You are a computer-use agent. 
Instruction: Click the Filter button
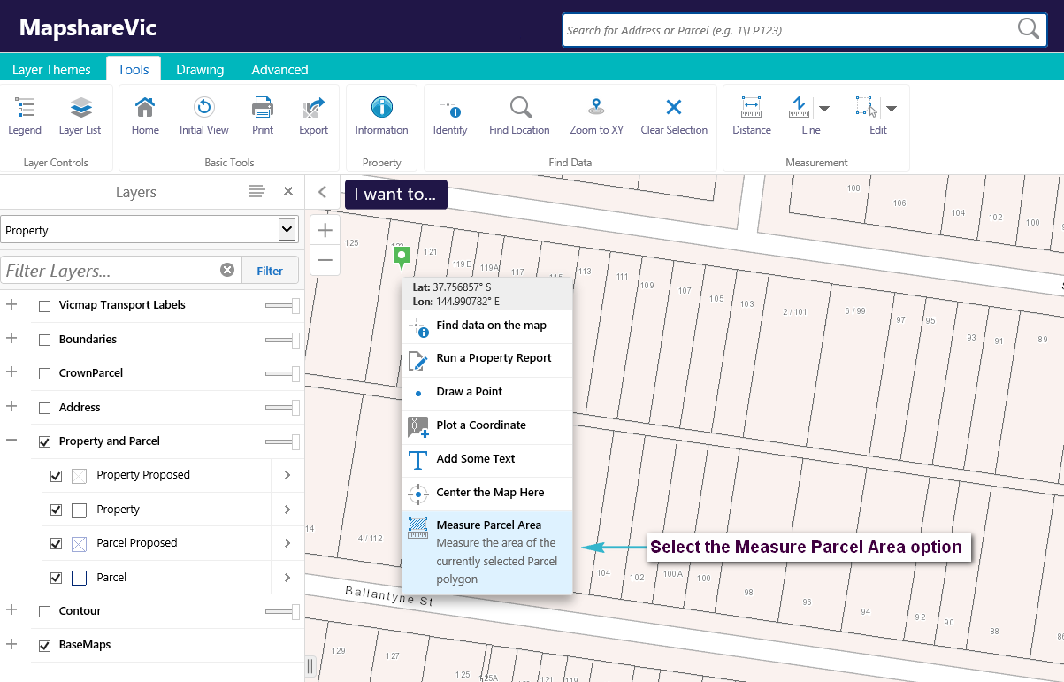(x=270, y=271)
